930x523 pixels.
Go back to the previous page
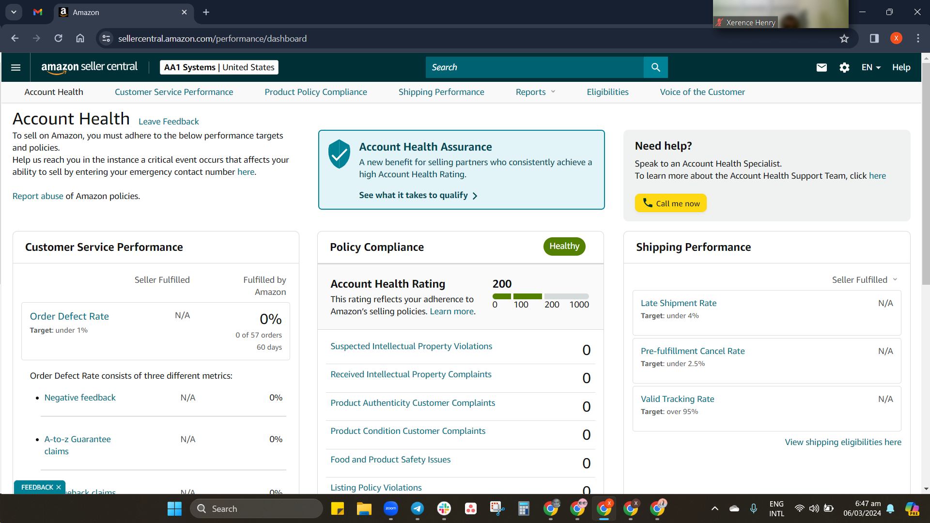(x=15, y=38)
